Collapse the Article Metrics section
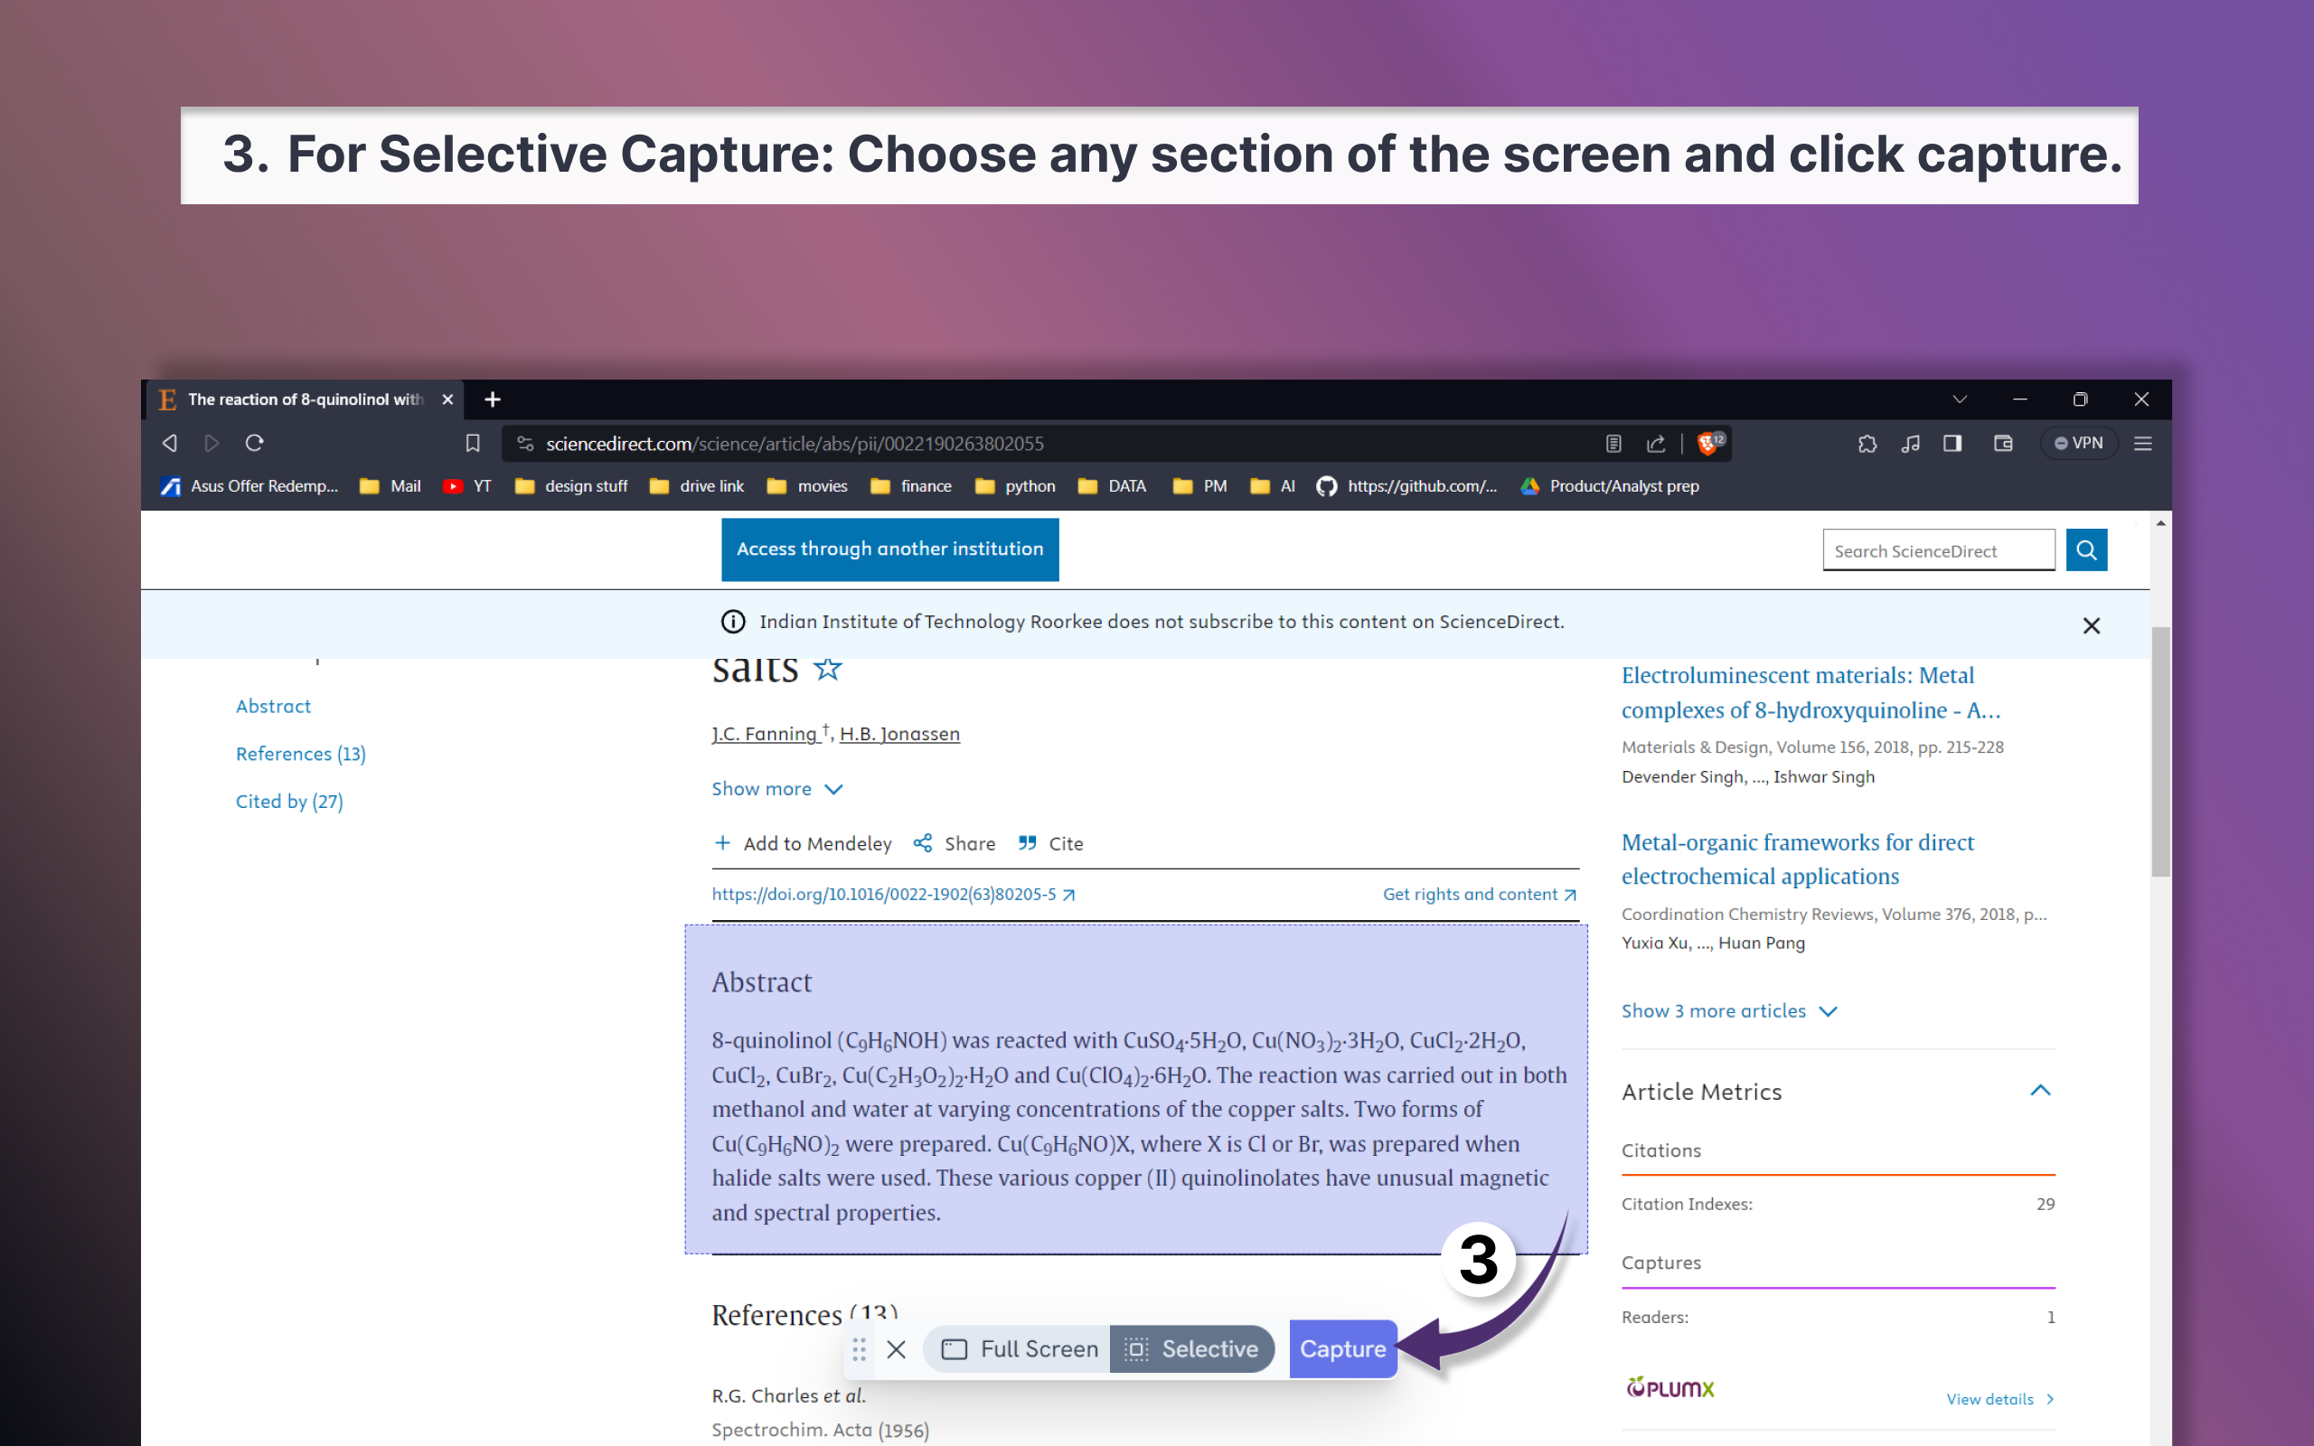Image resolution: width=2314 pixels, height=1446 pixels. coord(2039,1091)
